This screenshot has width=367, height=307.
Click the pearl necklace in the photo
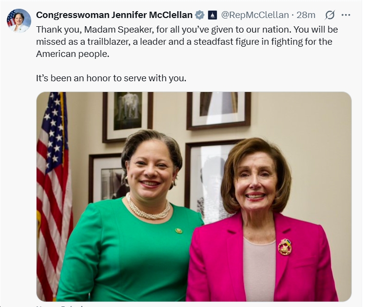[x=149, y=208]
